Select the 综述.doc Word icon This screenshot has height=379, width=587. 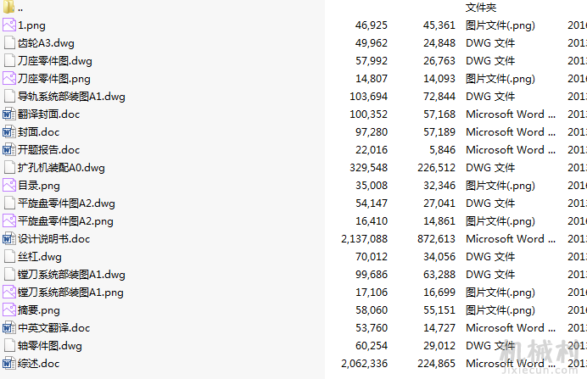pyautogui.click(x=9, y=363)
